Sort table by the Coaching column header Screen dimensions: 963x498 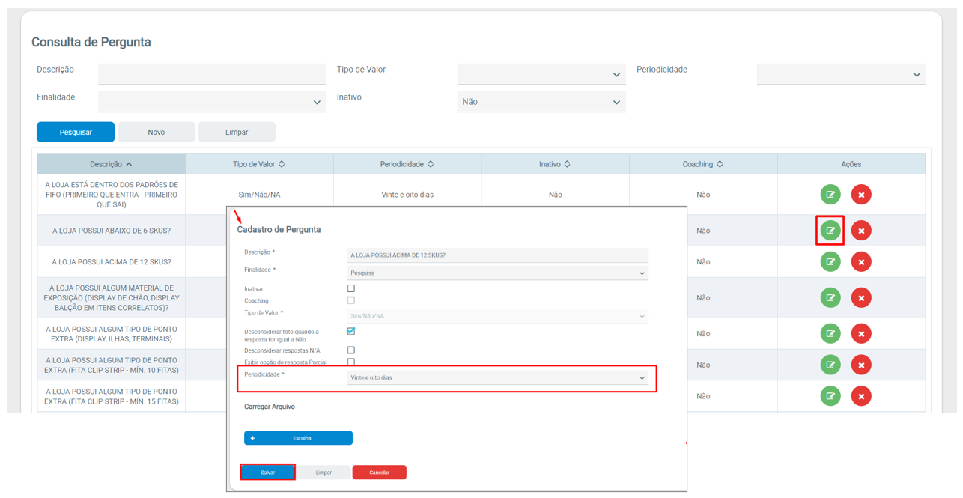[702, 164]
